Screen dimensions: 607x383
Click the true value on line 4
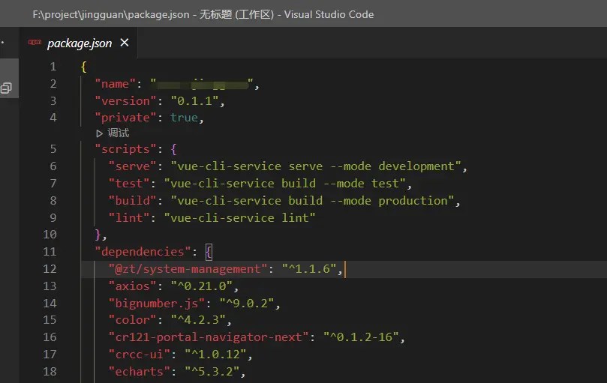point(185,118)
